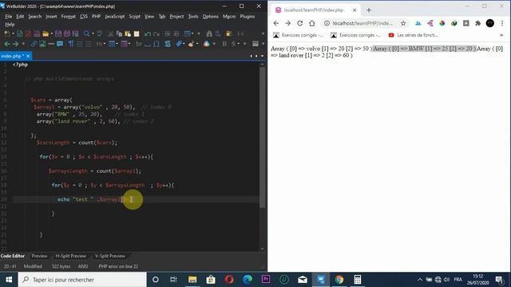Bookmark this page with the star

coord(403,23)
